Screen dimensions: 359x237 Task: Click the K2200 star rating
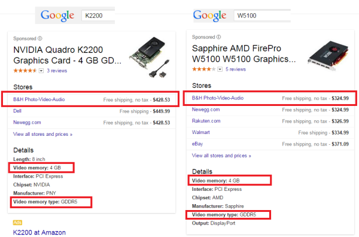25,71
